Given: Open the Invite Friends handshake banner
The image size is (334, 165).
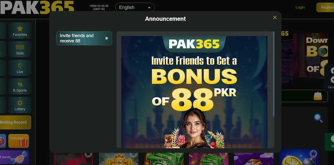Looking at the screenshot, I should (x=14, y=157).
